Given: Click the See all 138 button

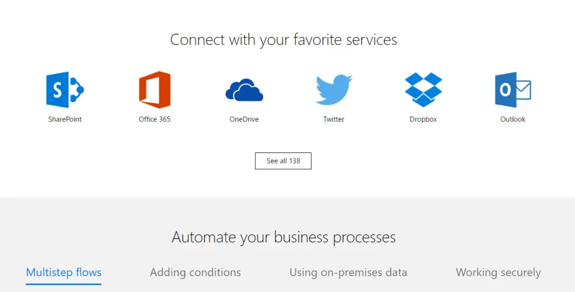Looking at the screenshot, I should (x=283, y=161).
